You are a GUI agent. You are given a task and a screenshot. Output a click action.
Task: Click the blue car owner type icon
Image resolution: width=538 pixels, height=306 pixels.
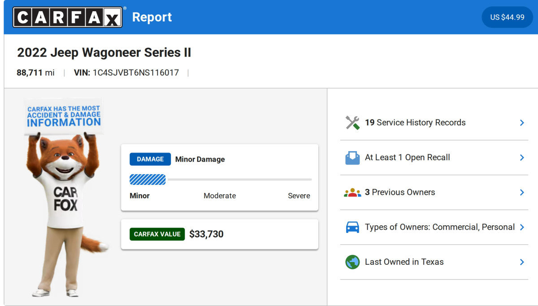pos(352,227)
